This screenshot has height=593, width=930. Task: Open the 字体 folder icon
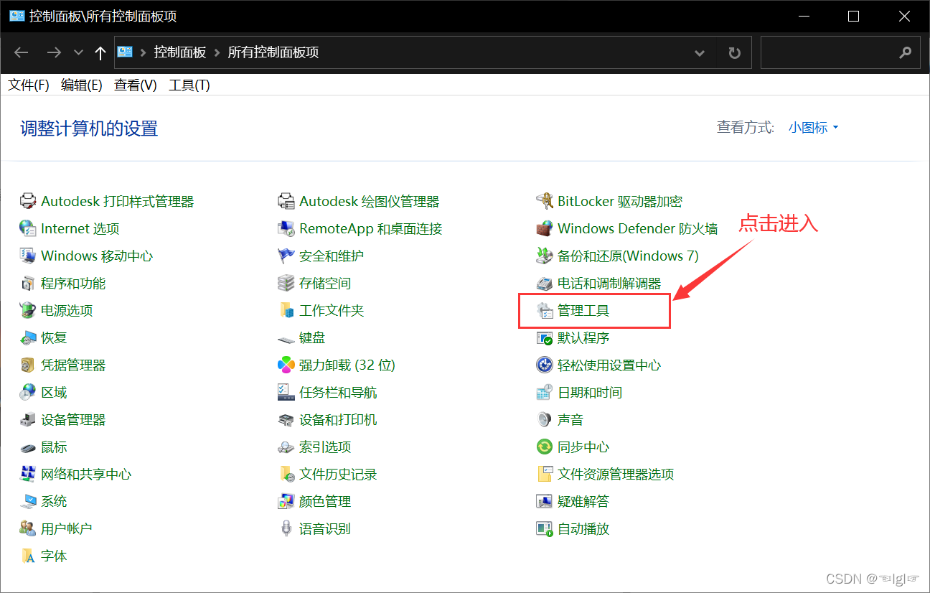[x=28, y=556]
